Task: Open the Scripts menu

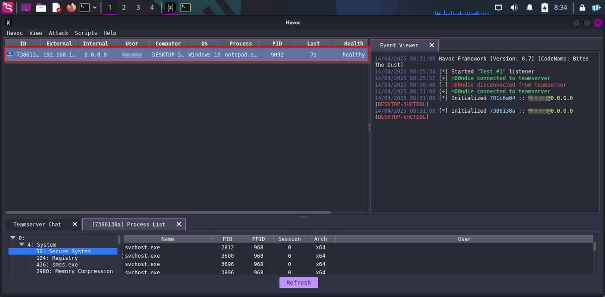Action: 86,33
